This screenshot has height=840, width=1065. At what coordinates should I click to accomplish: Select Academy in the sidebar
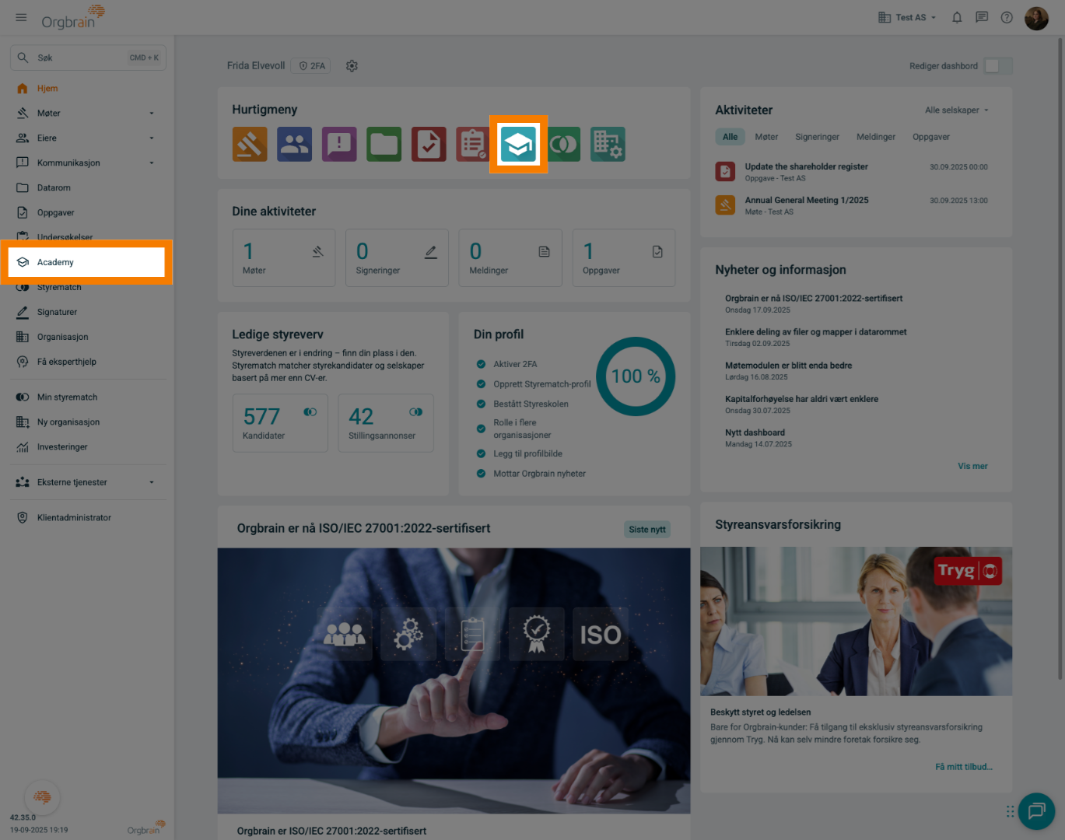(87, 262)
